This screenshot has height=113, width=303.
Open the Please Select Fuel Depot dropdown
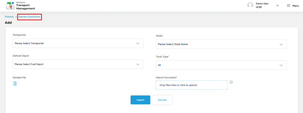click(78, 64)
